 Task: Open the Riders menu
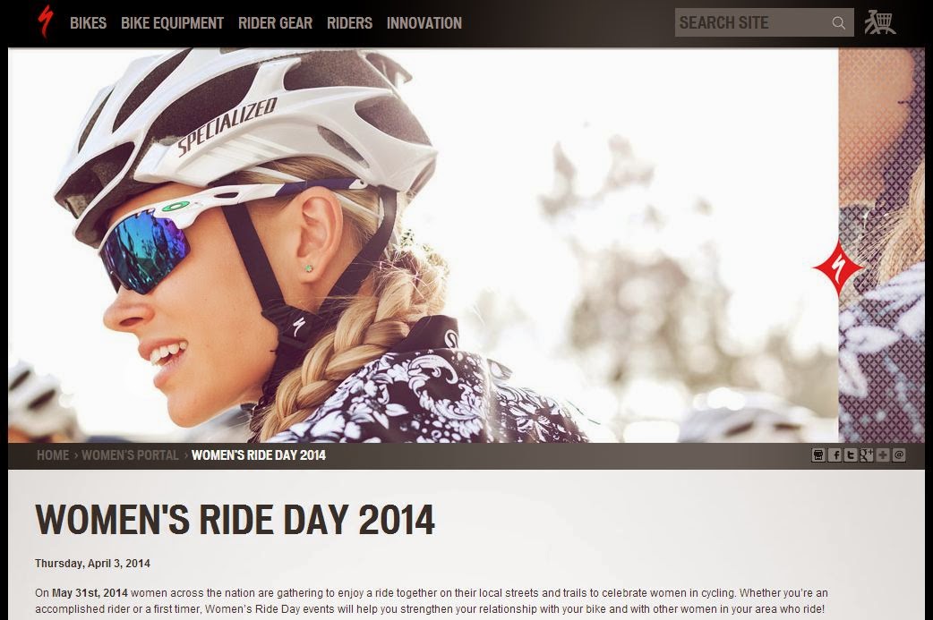point(349,23)
